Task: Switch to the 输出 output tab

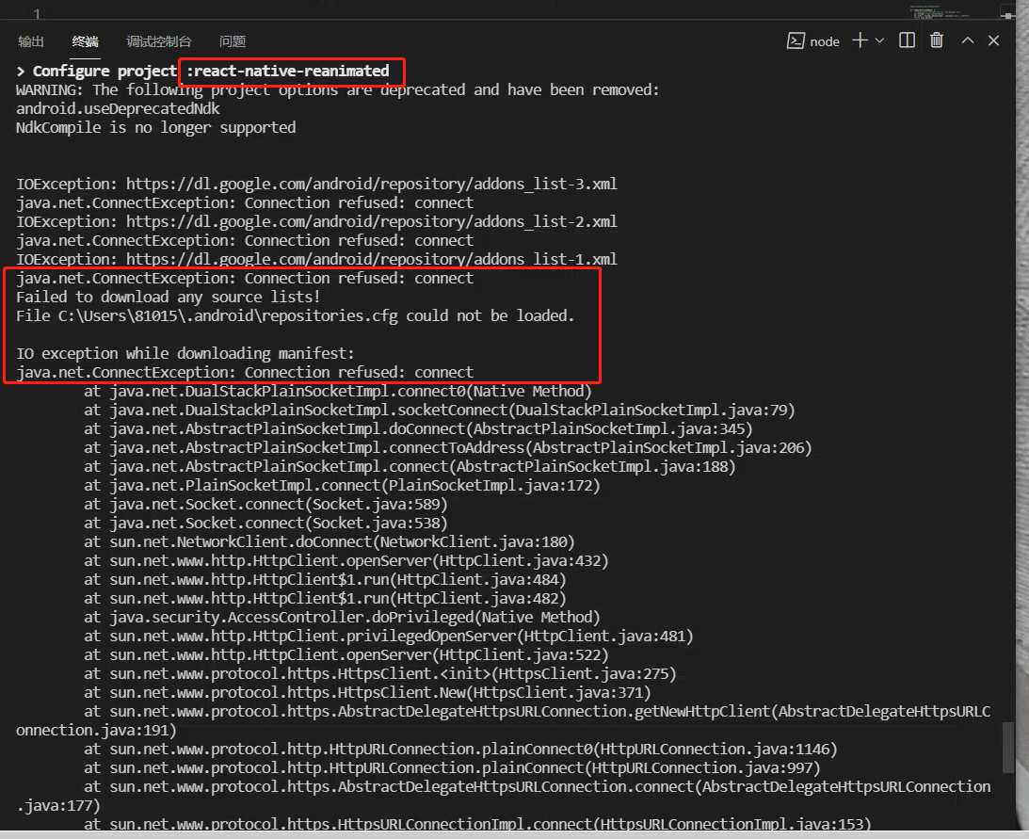Action: click(x=31, y=41)
